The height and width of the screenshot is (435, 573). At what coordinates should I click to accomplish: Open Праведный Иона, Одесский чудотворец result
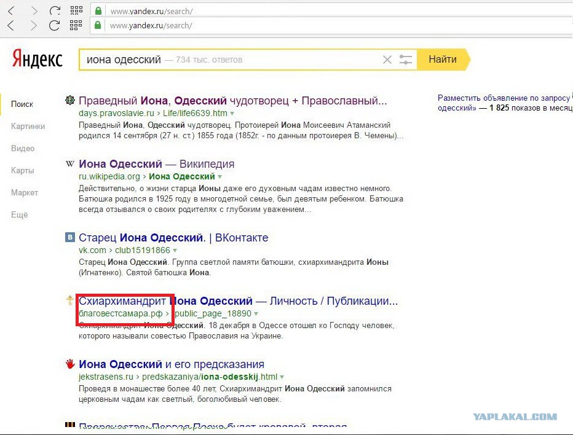pyautogui.click(x=233, y=100)
